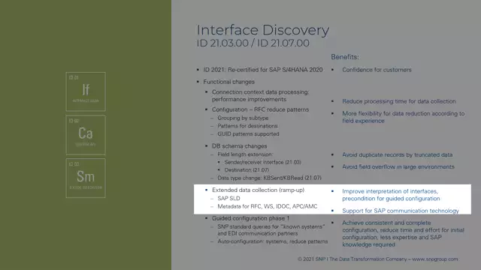Click the Interface Discovery title
481x270 pixels.
pyautogui.click(x=263, y=30)
